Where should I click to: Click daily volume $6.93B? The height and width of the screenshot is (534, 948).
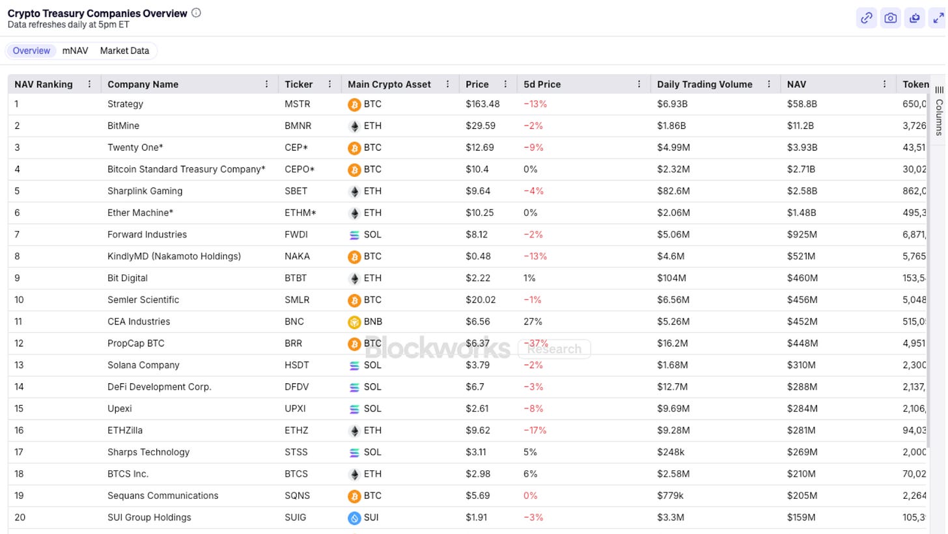(x=673, y=104)
